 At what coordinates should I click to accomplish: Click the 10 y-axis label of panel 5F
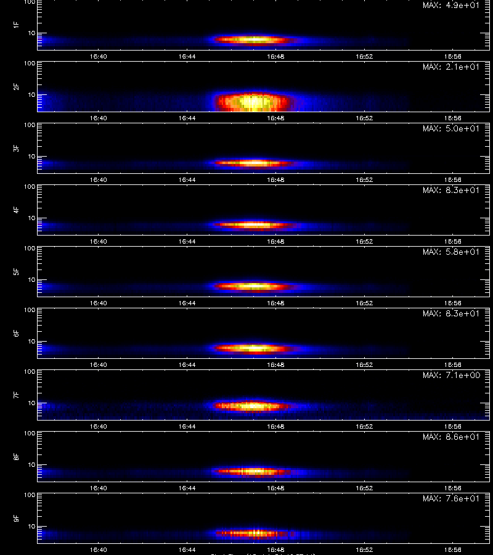(x=32, y=279)
